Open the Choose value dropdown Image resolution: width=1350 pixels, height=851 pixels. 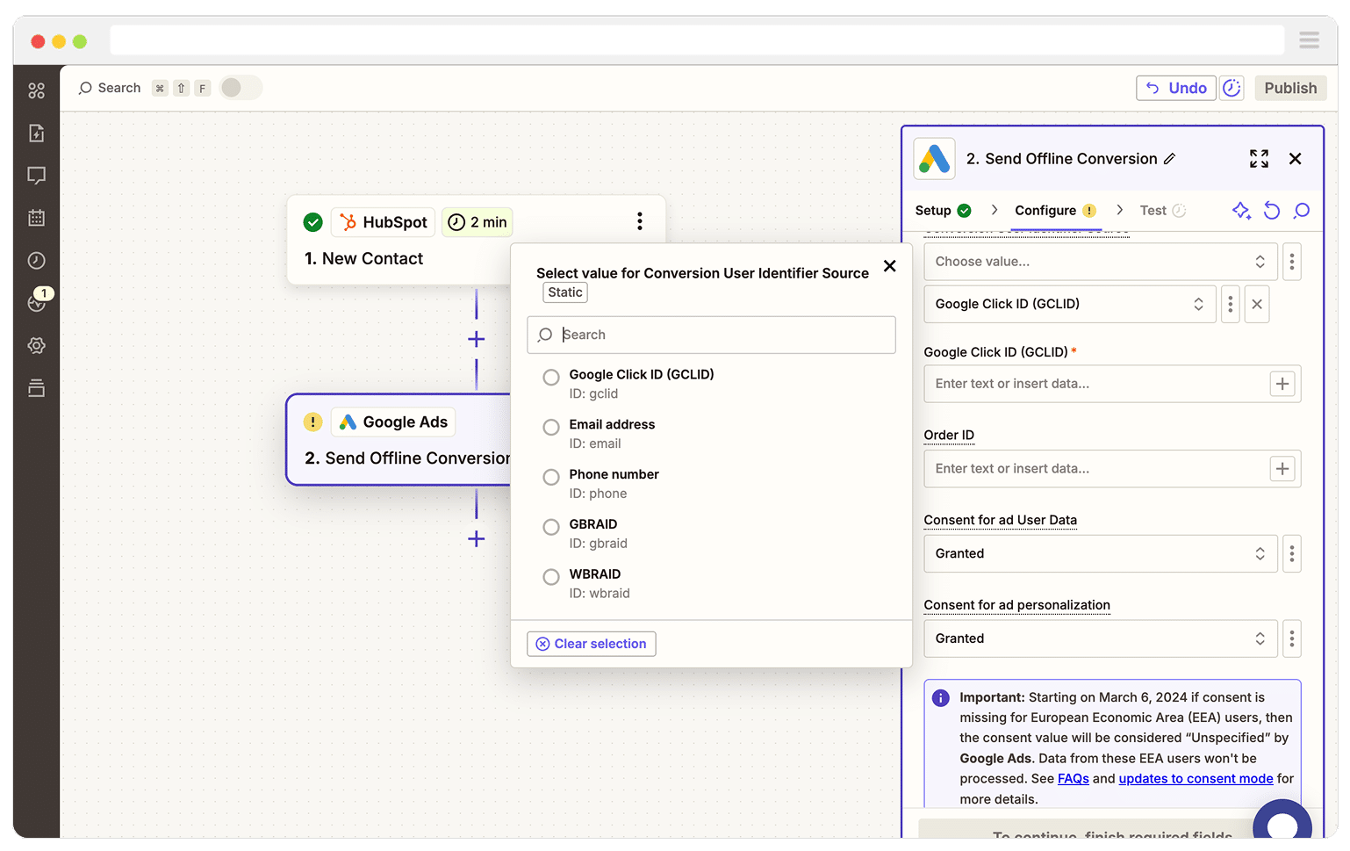(x=1101, y=262)
